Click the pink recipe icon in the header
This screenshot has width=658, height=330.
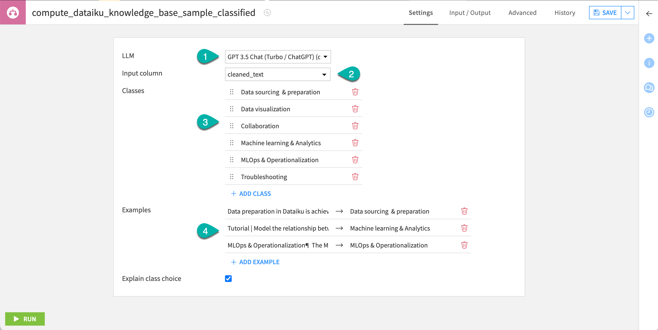(x=13, y=12)
